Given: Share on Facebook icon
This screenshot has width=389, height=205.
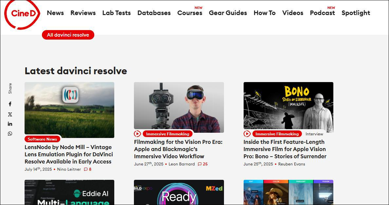Looking at the screenshot, I should coord(10,104).
